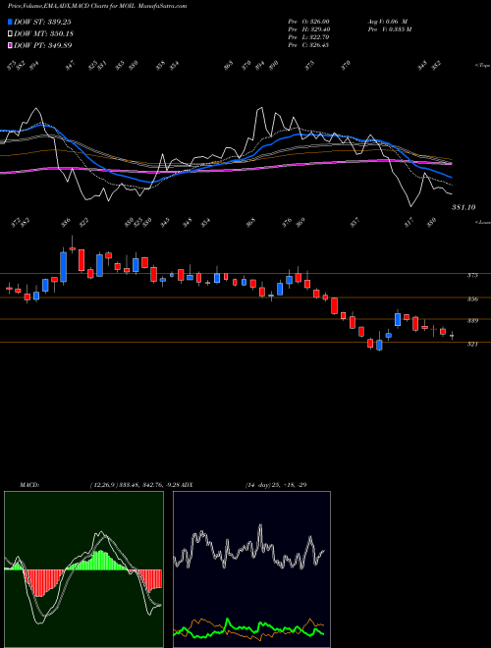The width and height of the screenshot is (491, 648).
Task: Click the lowest blue candle at the 321 support line
Action: pos(379,345)
